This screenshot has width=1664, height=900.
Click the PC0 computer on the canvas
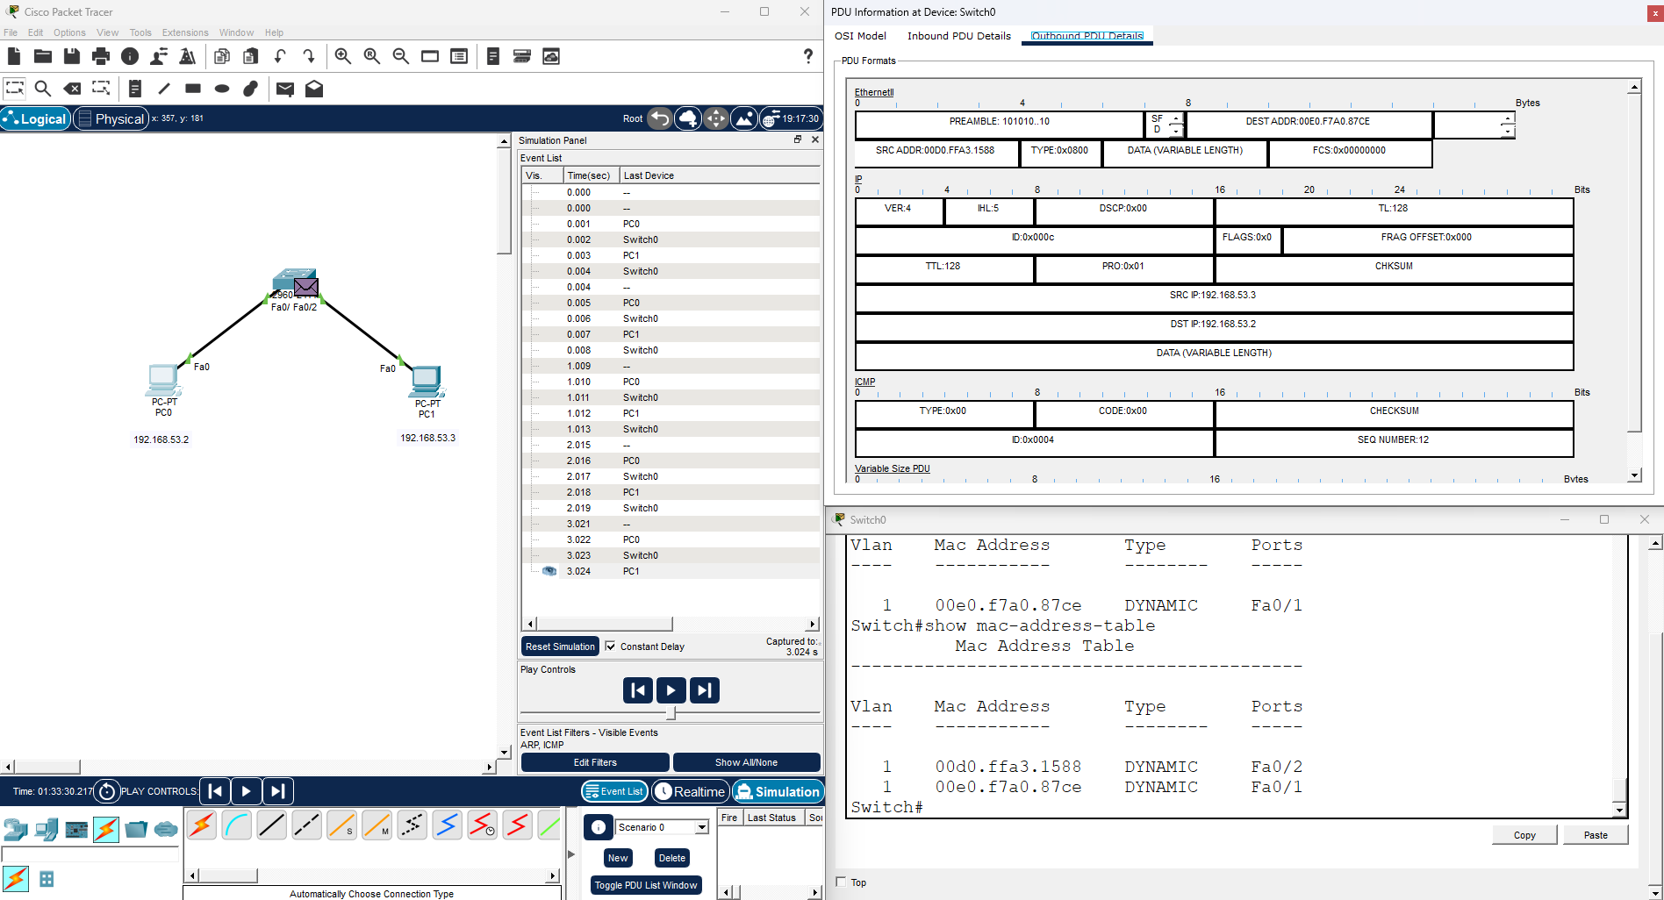(x=163, y=380)
